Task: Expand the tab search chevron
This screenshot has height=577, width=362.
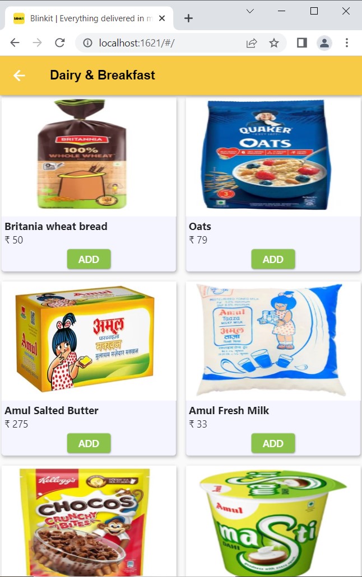Action: [250, 11]
